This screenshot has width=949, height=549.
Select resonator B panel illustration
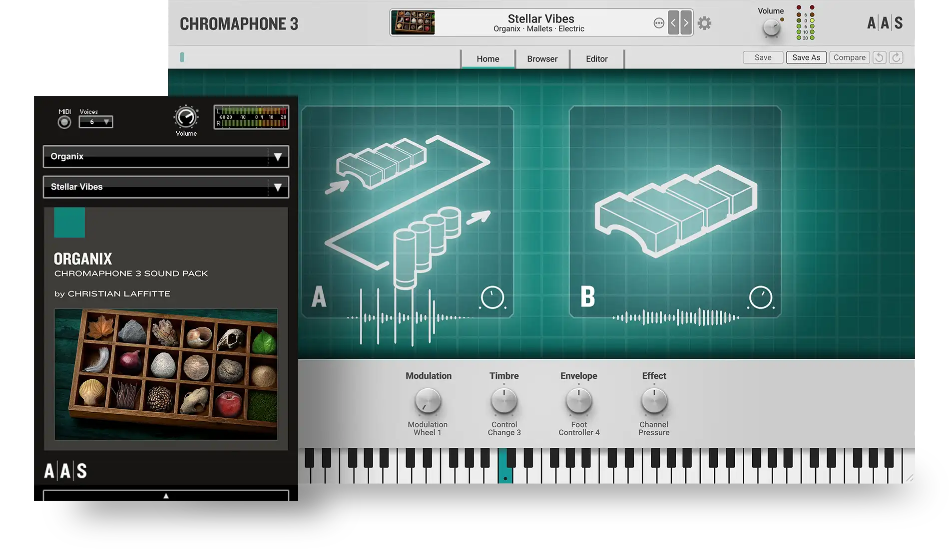pos(675,211)
